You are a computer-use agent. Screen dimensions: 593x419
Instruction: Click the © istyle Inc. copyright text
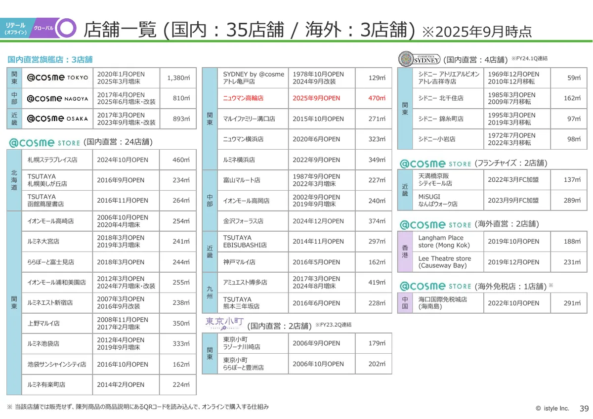[552, 408]
